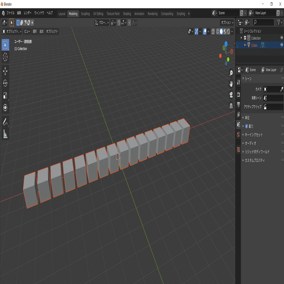Toggle the Collection exclude checkbox in outliner
This screenshot has height=284, width=284.
click(x=245, y=38)
